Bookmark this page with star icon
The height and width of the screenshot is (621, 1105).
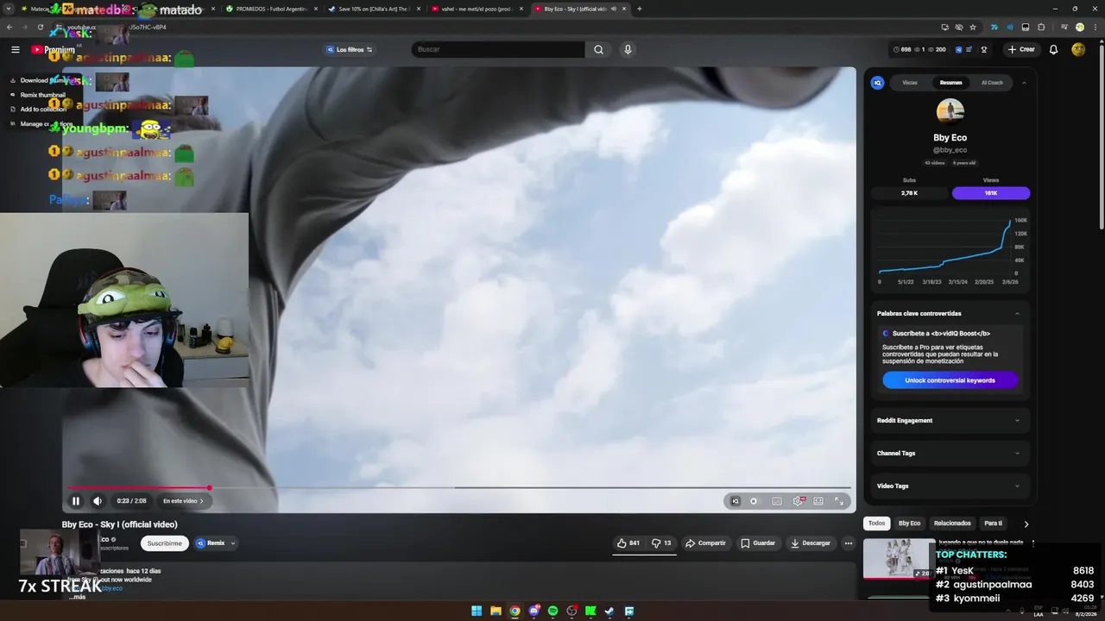click(x=973, y=27)
